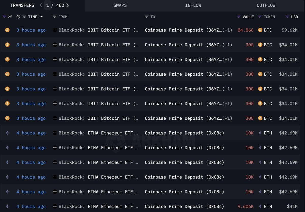Open the filter icon beside the link symbol

click(x=4, y=17)
